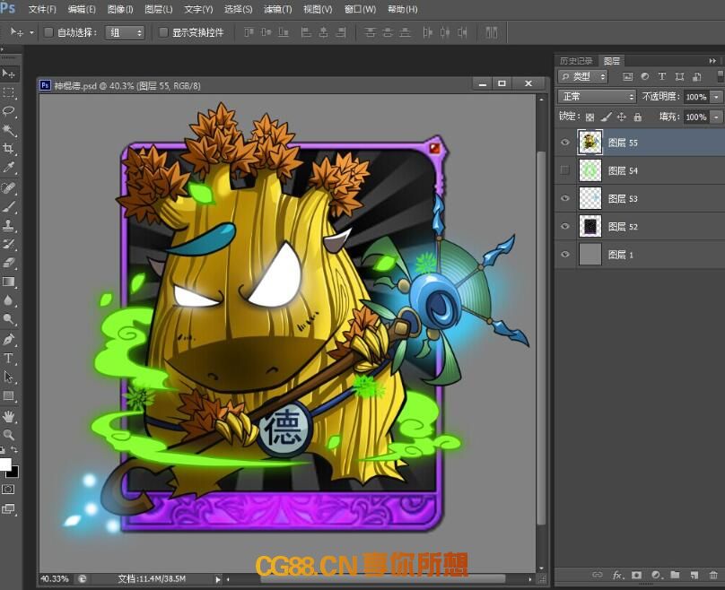The width and height of the screenshot is (725, 590).
Task: Select the Lasso tool
Action: click(x=8, y=111)
